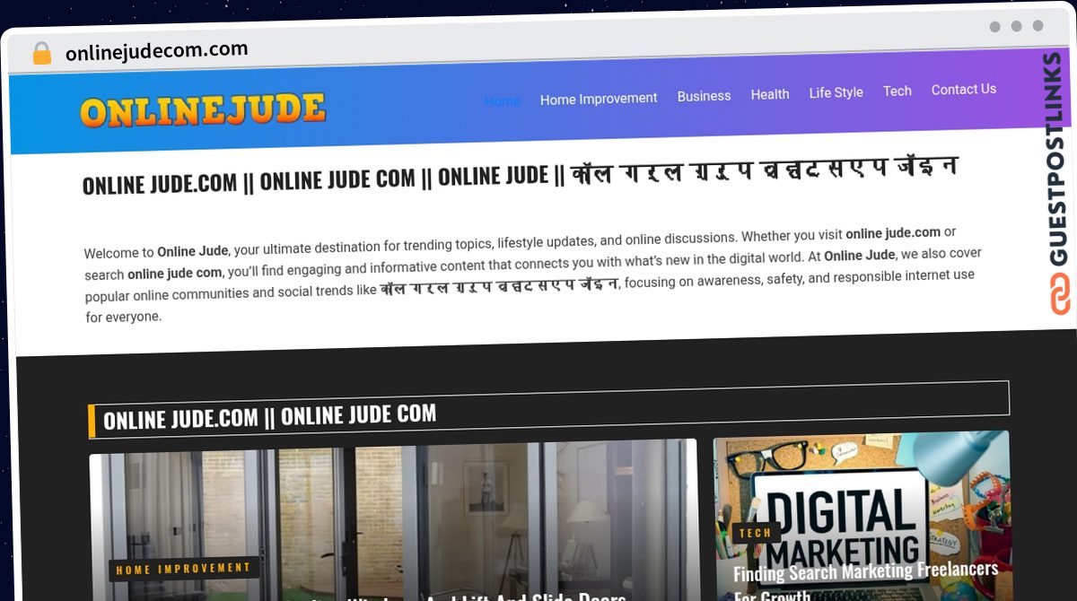Select the Life Style menu item
Viewport: 1077px width, 601px height.
pyautogui.click(x=836, y=92)
